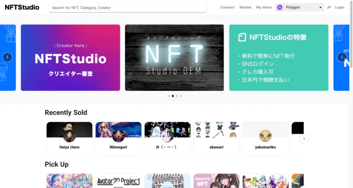Switch language with the JP link
This screenshot has width=353, height=188.
(x=329, y=7)
